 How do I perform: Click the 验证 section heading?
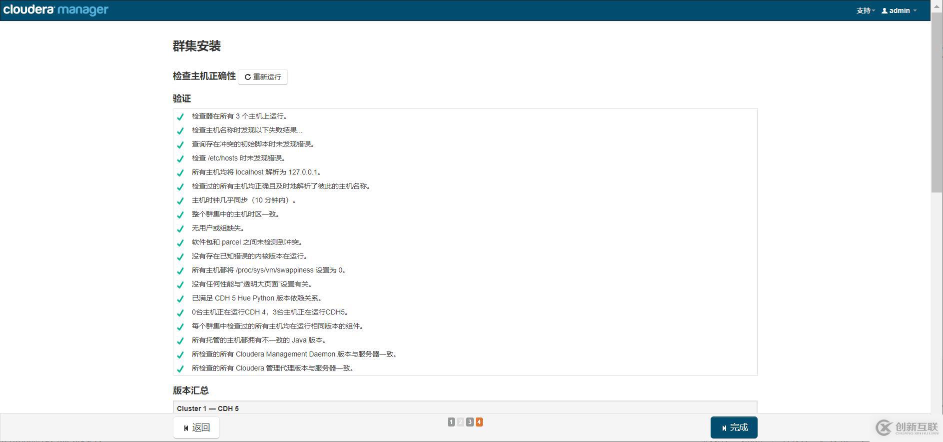click(x=182, y=98)
